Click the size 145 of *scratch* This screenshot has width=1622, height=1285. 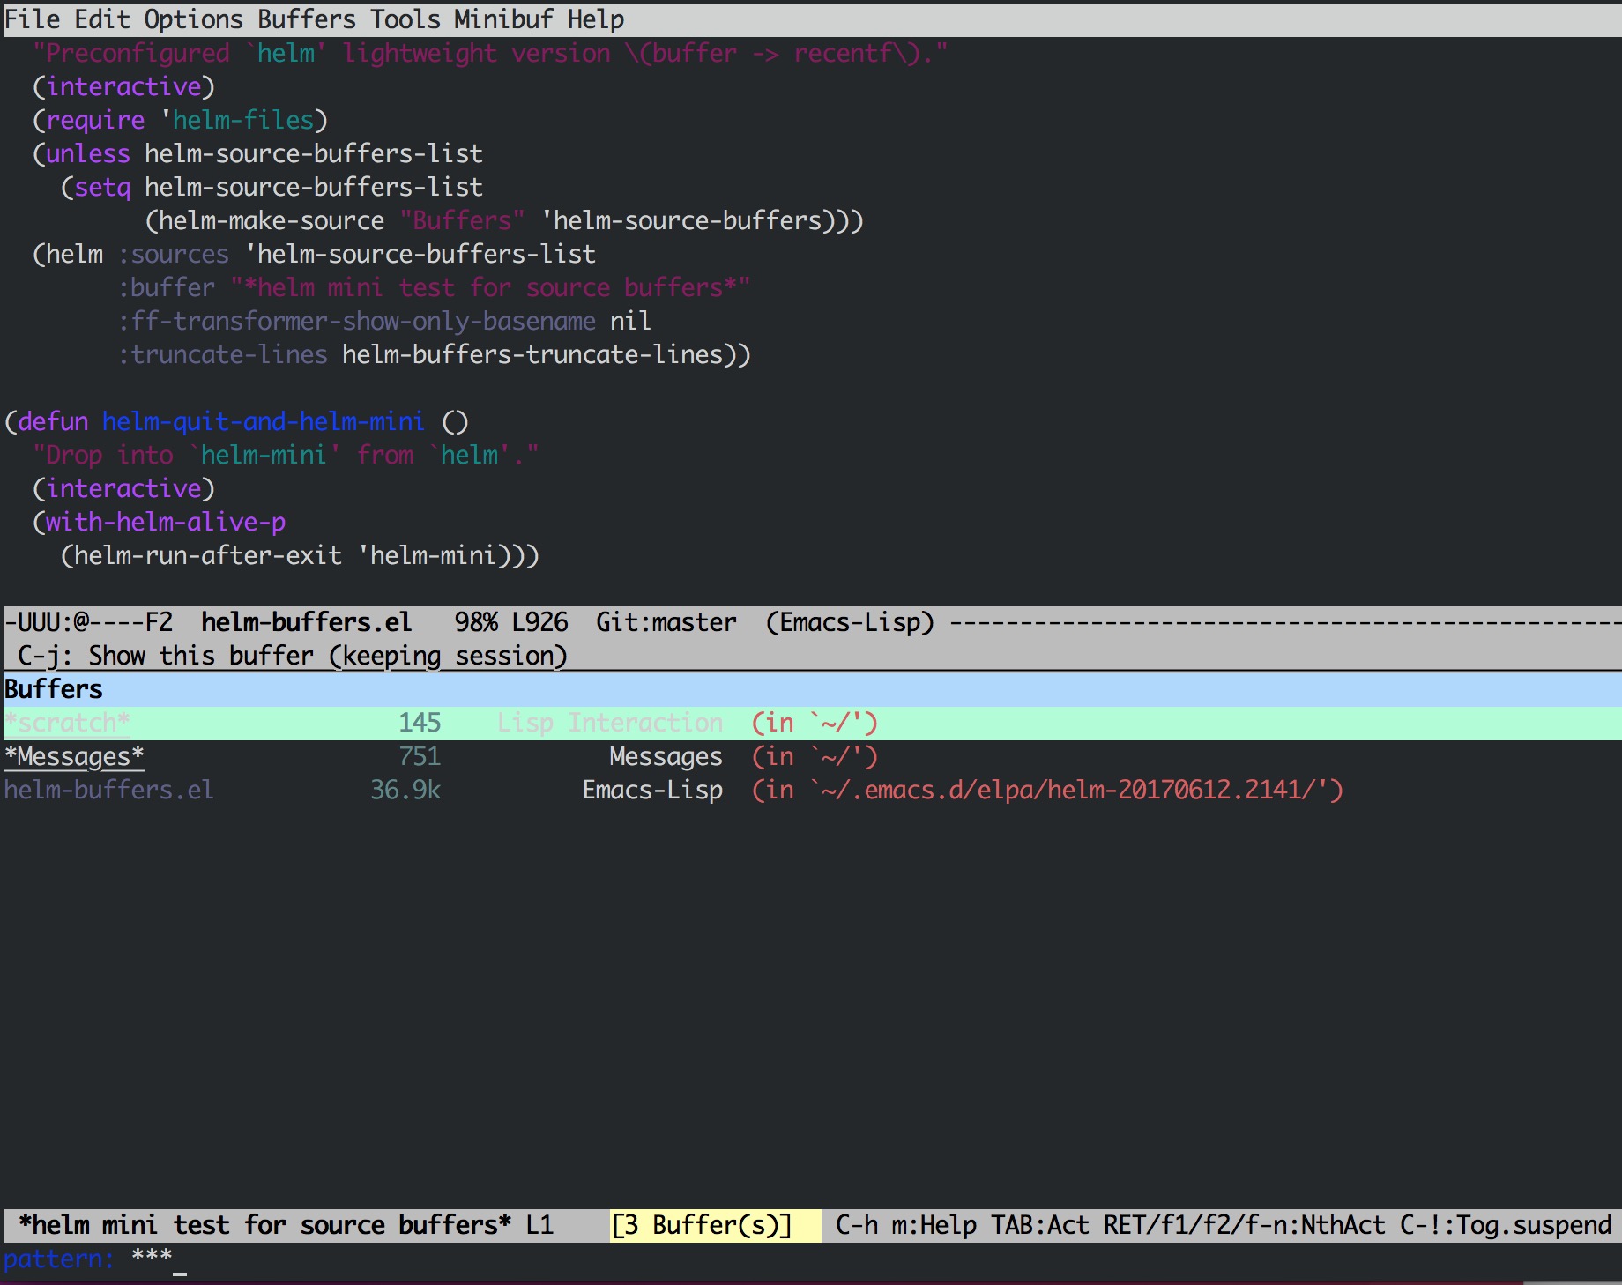(420, 723)
